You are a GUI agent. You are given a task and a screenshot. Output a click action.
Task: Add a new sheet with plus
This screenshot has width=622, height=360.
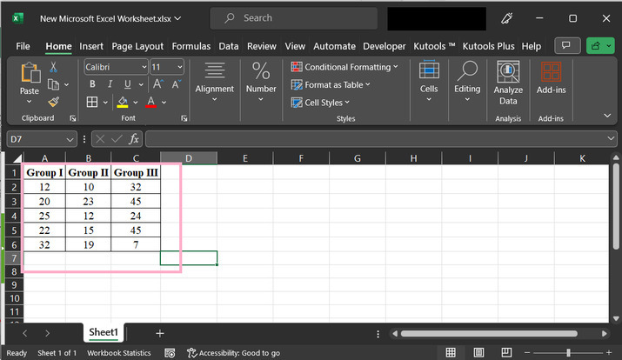click(x=160, y=333)
